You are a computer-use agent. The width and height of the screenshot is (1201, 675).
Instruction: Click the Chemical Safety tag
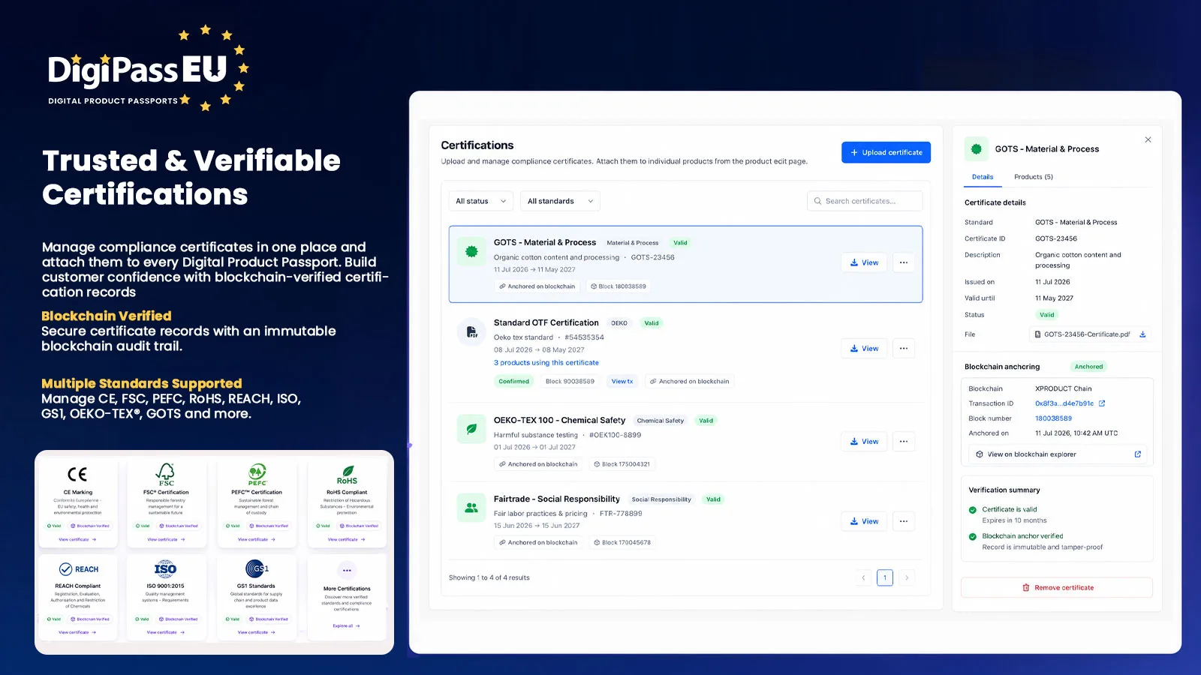point(661,421)
